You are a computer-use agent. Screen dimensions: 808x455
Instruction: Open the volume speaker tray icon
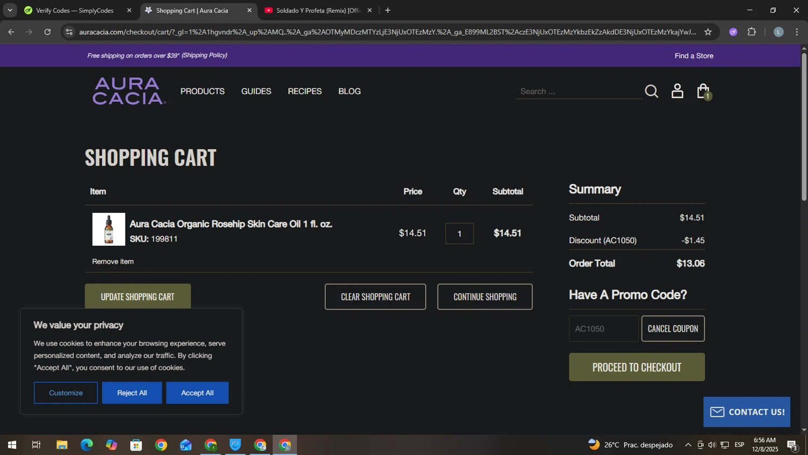[x=712, y=445]
